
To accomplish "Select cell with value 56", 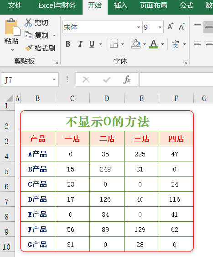I will (x=72, y=229).
